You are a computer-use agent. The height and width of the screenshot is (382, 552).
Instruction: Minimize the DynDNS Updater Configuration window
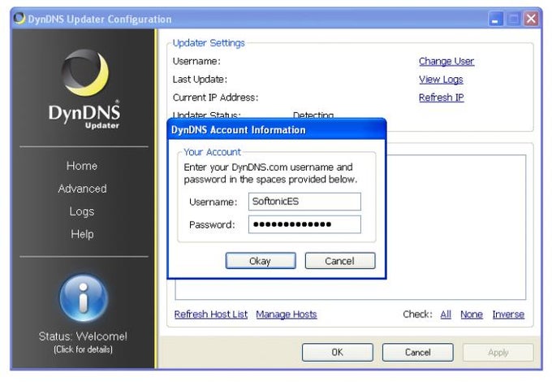pos(496,19)
